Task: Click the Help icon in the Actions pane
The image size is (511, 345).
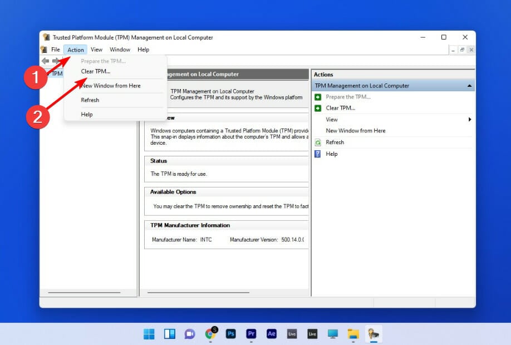Action: pyautogui.click(x=318, y=154)
